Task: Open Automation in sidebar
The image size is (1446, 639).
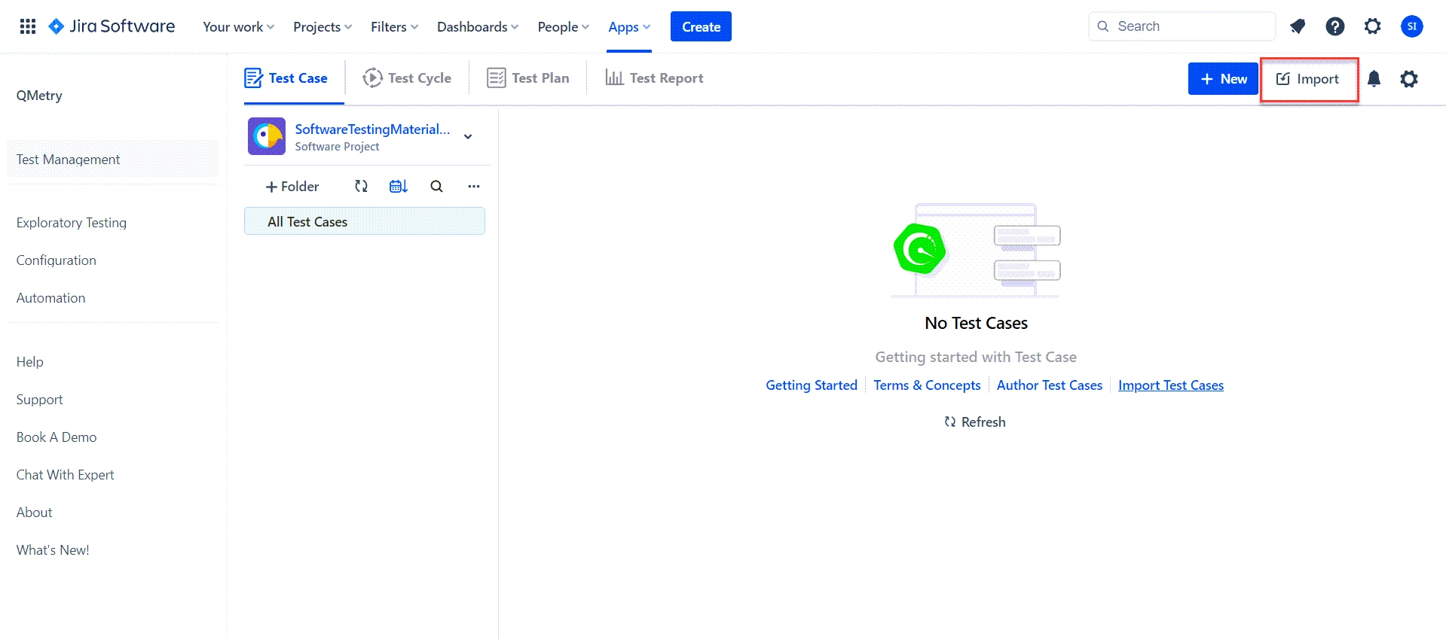Action: 50,298
